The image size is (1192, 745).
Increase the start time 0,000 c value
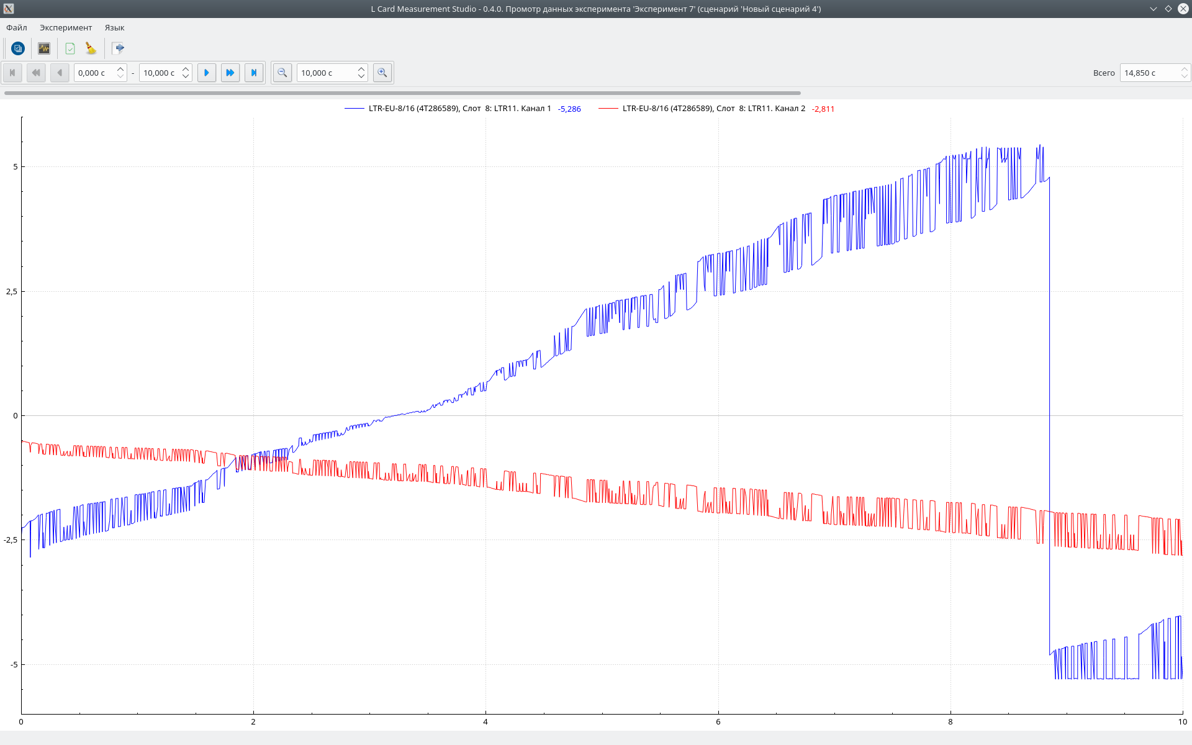(x=120, y=69)
